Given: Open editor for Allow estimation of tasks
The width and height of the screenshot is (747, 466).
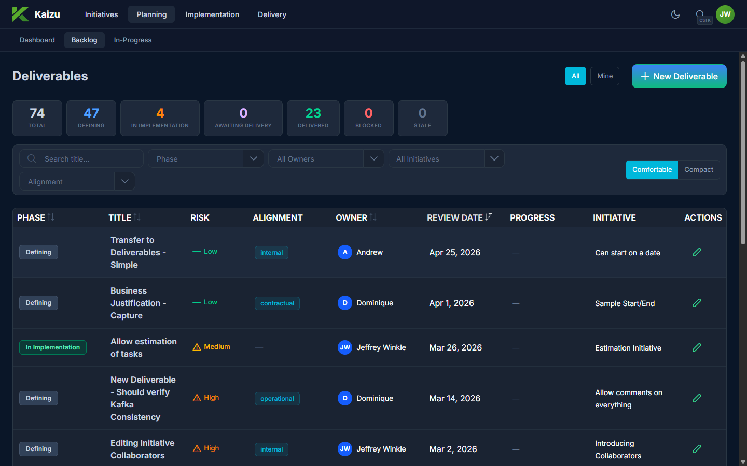Looking at the screenshot, I should pyautogui.click(x=697, y=347).
